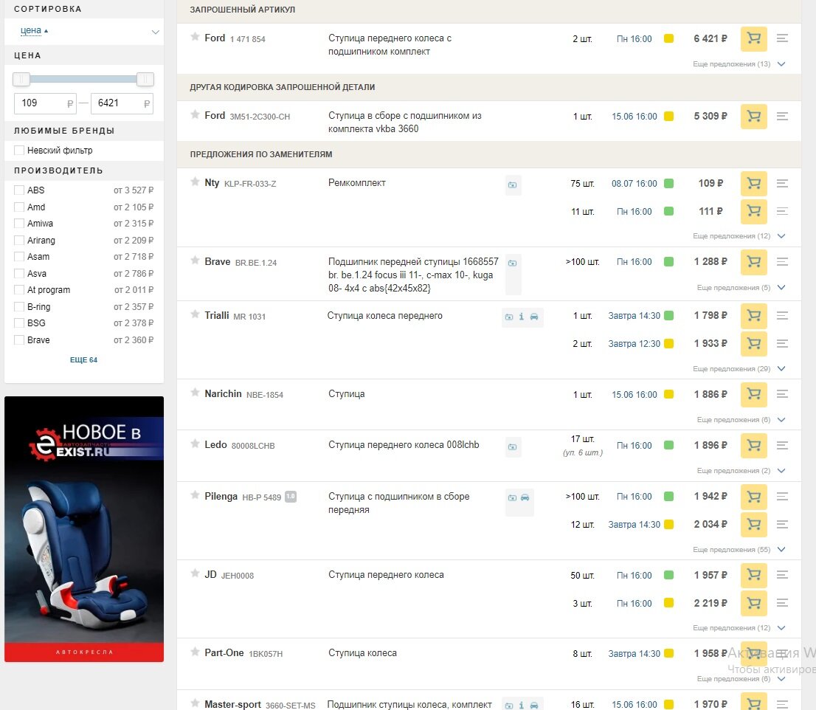Select the Asam manufacturer checkbox

pyautogui.click(x=19, y=257)
